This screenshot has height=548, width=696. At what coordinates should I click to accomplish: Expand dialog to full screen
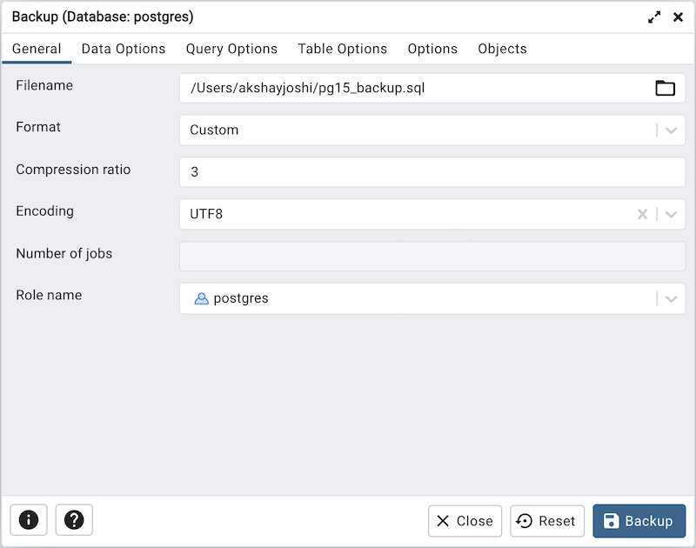tap(654, 17)
